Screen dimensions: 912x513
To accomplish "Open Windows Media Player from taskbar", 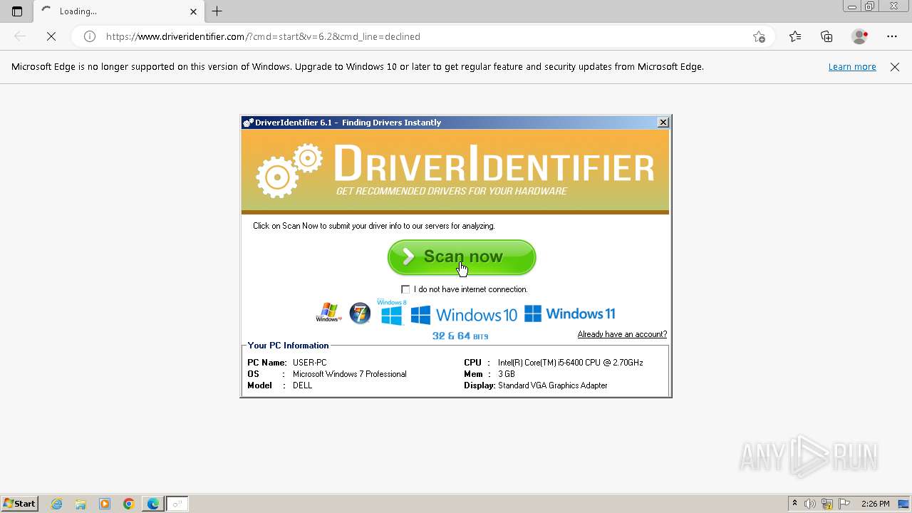I will click(105, 504).
